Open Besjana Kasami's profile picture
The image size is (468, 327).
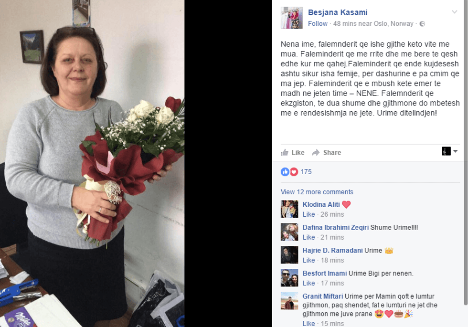tap(292, 18)
